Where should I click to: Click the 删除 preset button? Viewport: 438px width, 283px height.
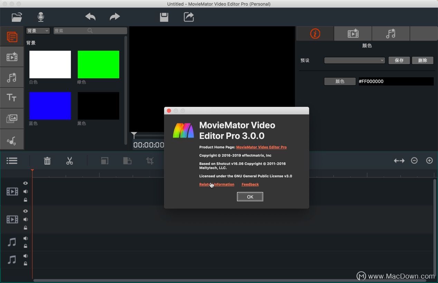(423, 60)
